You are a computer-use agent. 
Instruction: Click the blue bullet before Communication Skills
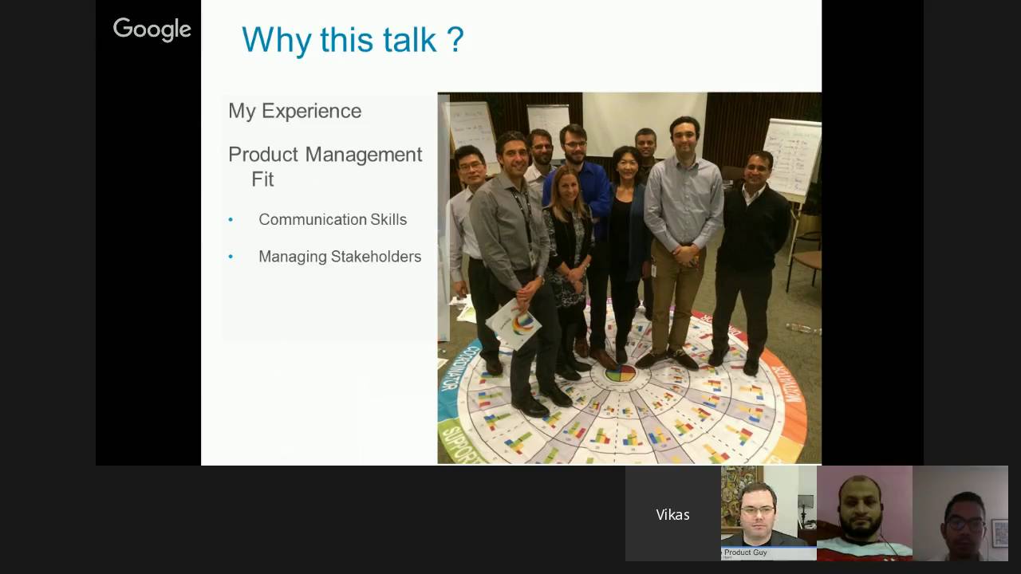(231, 220)
